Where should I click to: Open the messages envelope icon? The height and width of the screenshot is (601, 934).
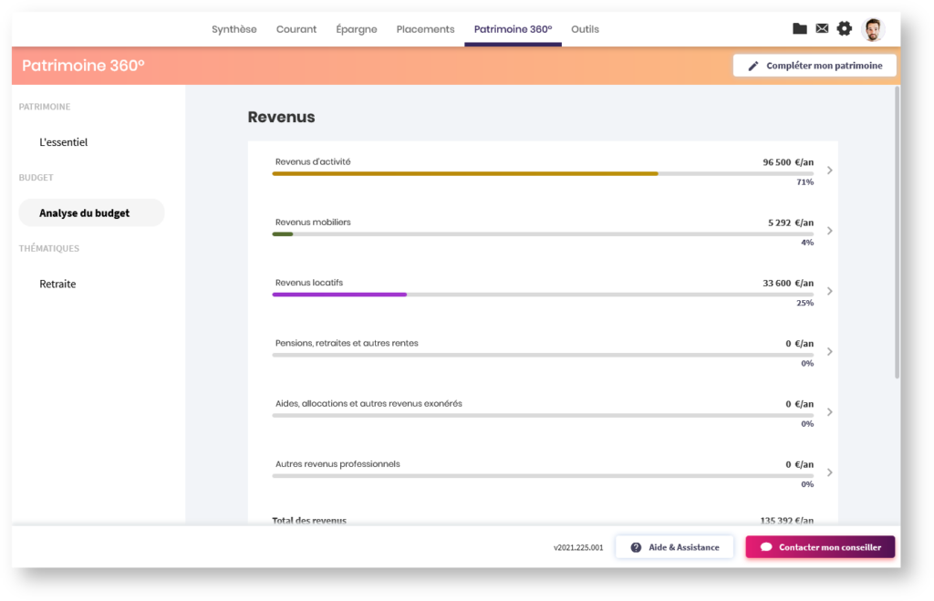pyautogui.click(x=822, y=29)
